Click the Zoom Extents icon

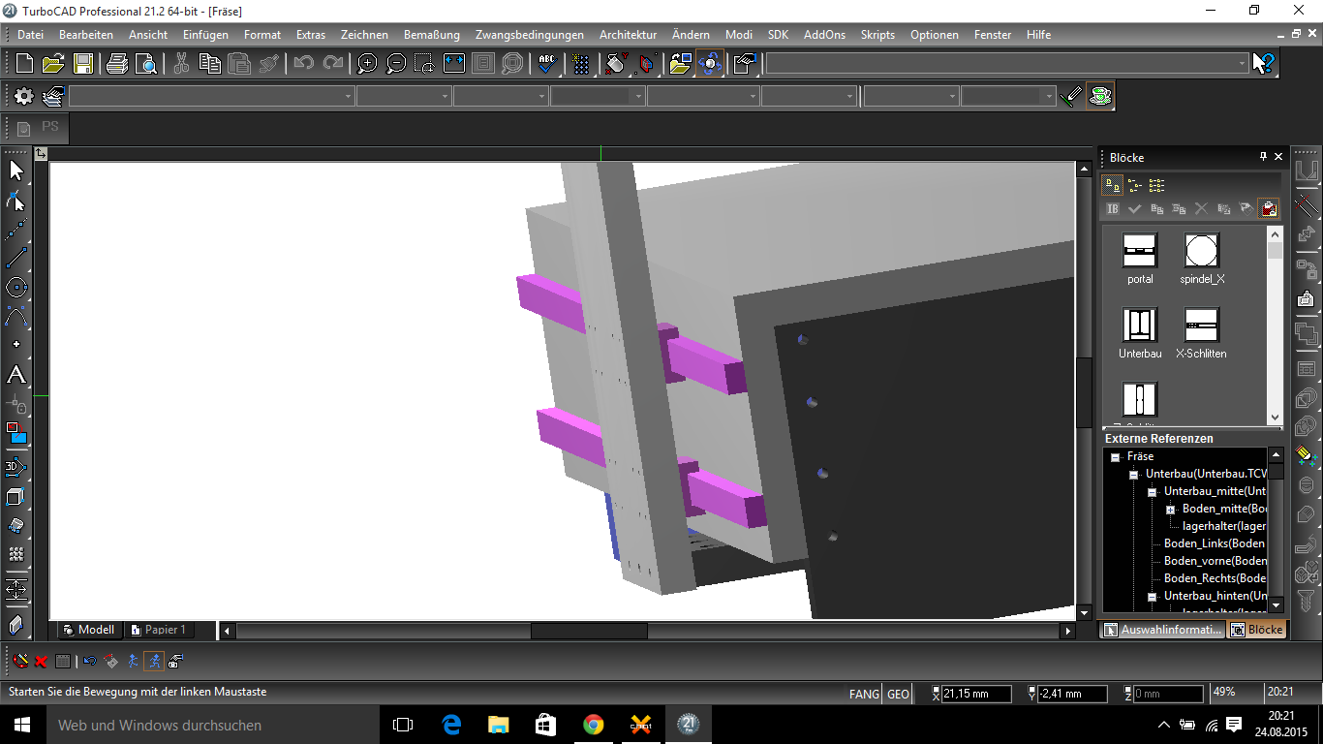click(x=454, y=64)
